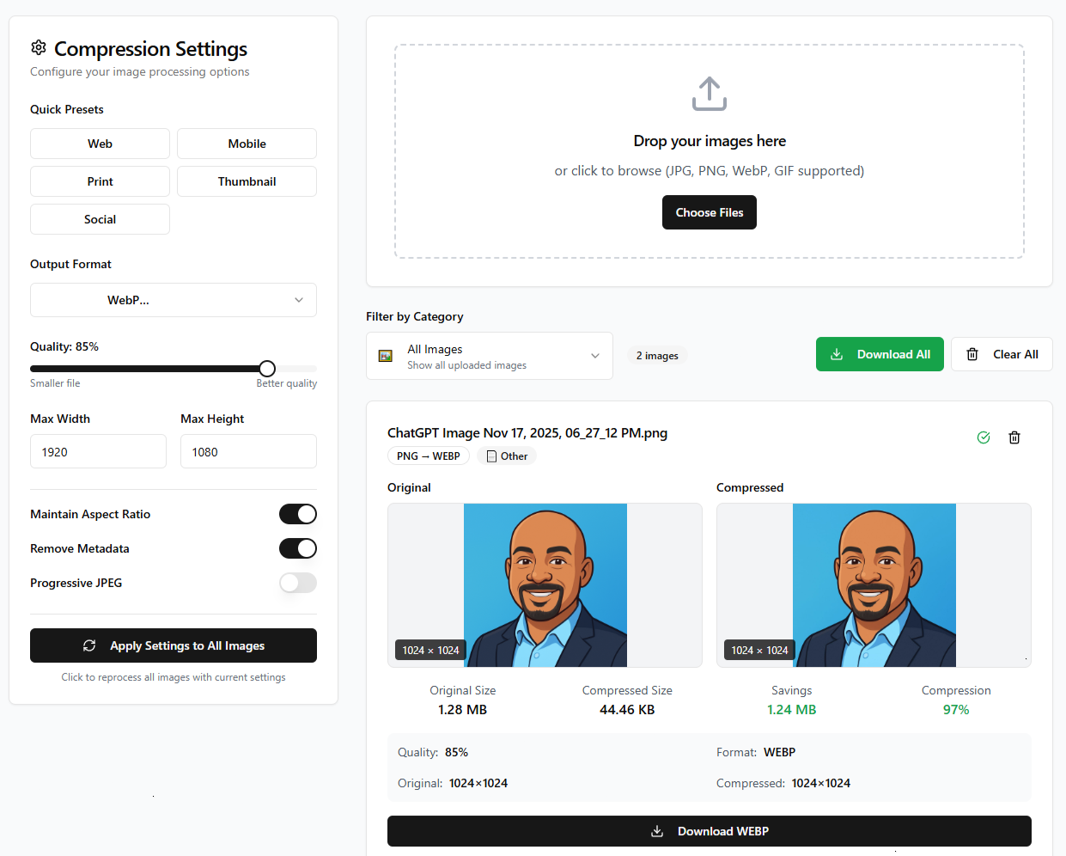Click Apply Settings to All Images
Screen dimensions: 1066x856
(x=174, y=645)
